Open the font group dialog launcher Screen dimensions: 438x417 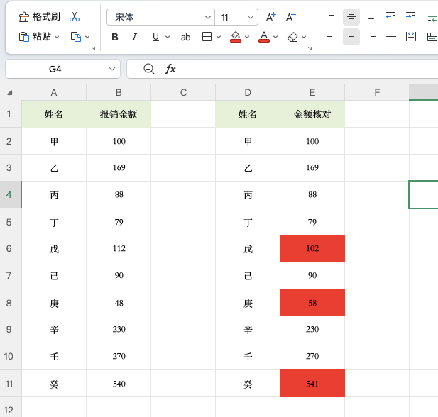tap(310, 48)
